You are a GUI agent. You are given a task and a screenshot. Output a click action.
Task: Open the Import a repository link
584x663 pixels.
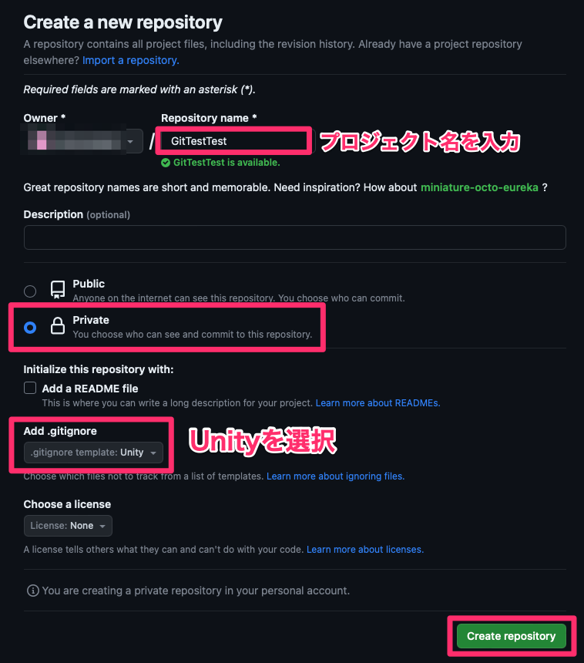pos(130,60)
